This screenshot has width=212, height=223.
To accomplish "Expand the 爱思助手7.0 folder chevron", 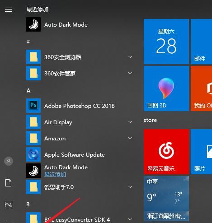I will [x=130, y=187].
